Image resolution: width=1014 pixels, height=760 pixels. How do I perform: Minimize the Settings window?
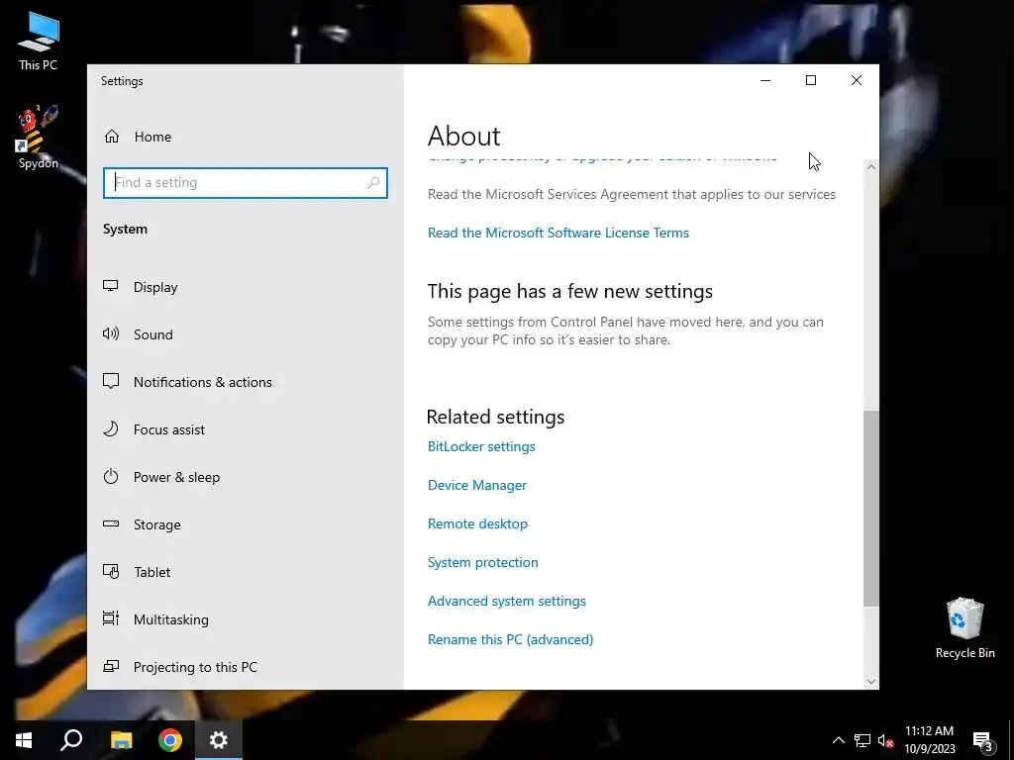(x=765, y=81)
